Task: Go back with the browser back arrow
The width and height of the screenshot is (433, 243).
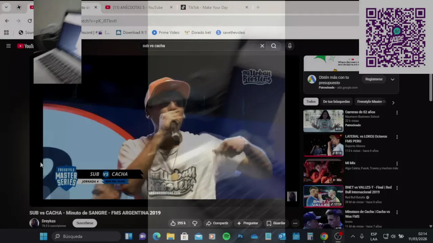Action: (7, 21)
